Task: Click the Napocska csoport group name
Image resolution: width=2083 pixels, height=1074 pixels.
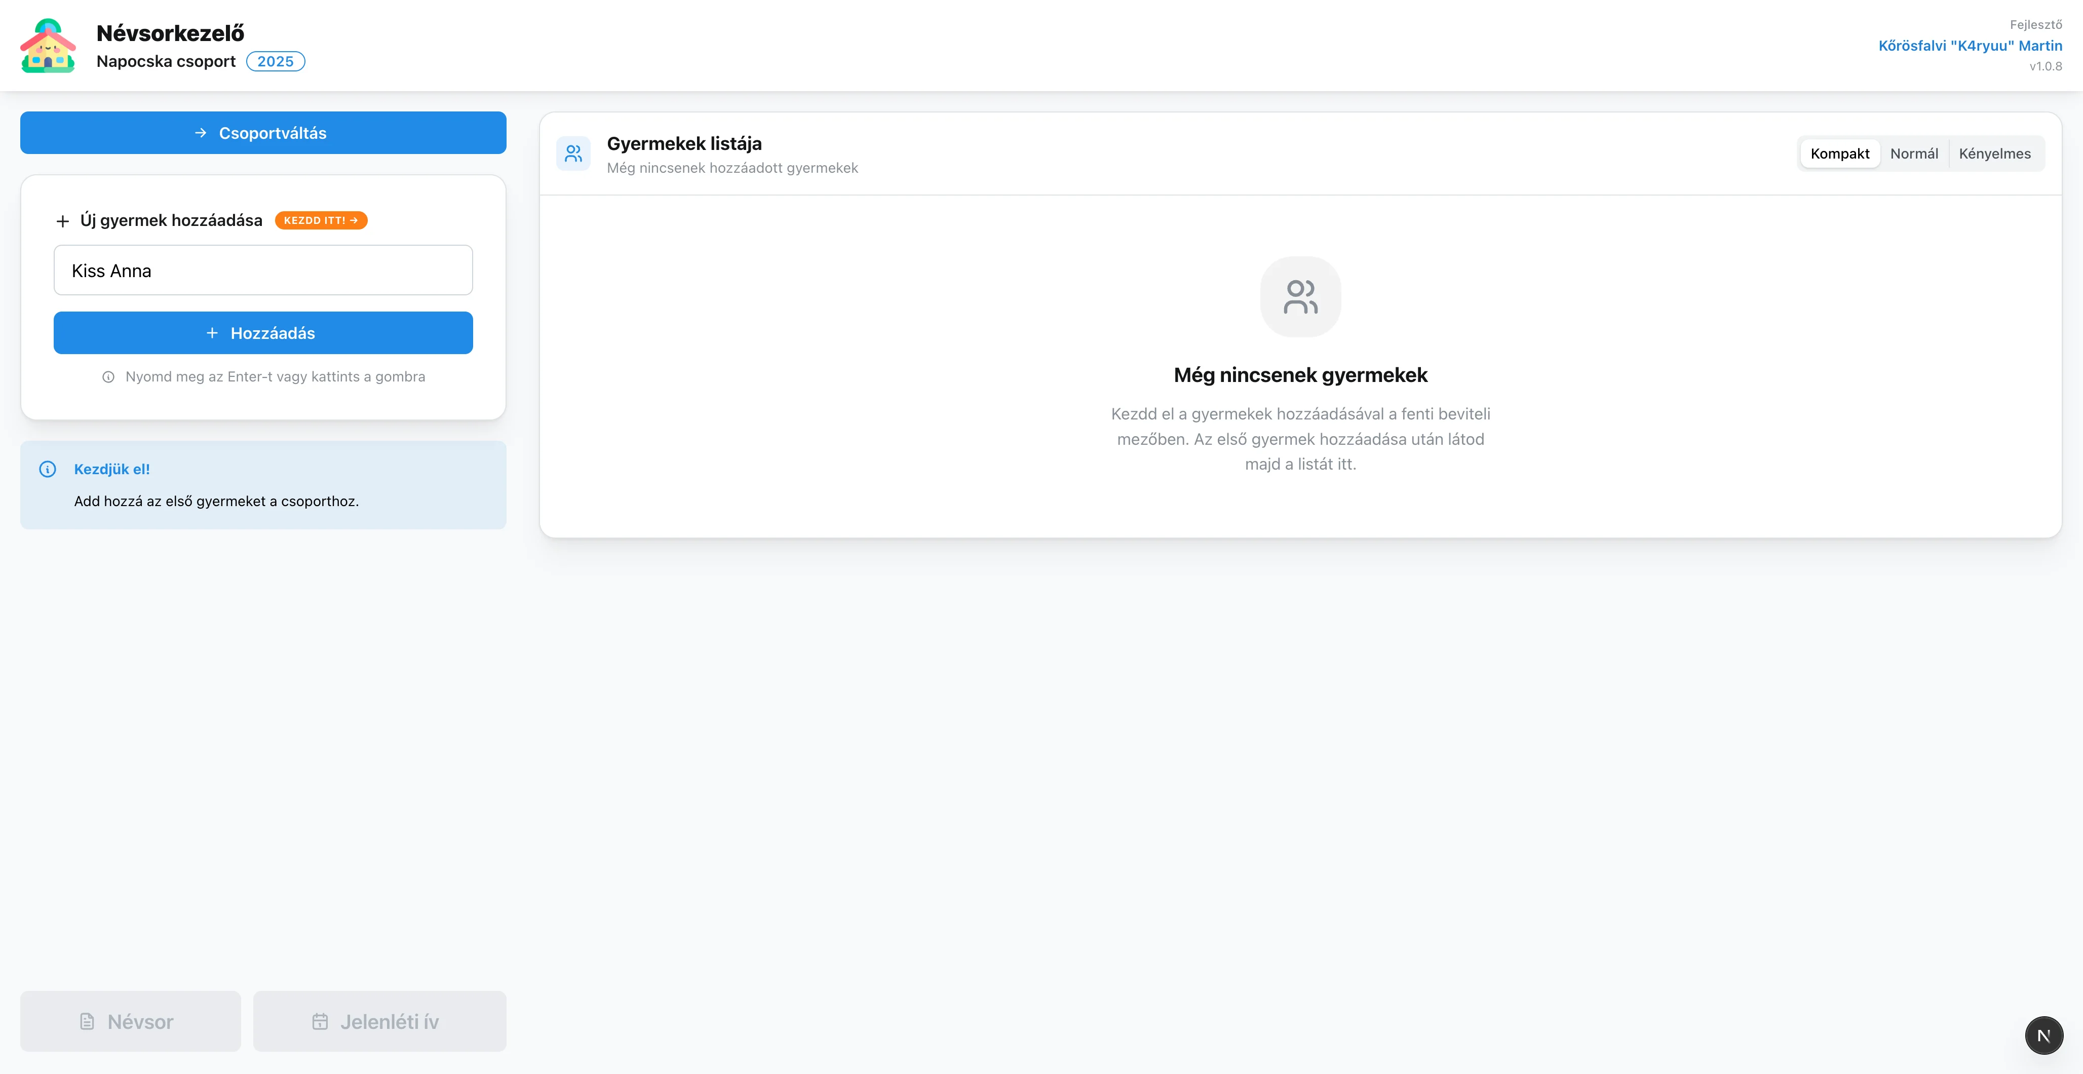Action: point(166,61)
